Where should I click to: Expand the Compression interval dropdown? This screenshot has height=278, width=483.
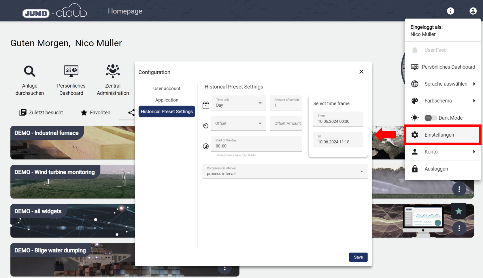click(284, 171)
